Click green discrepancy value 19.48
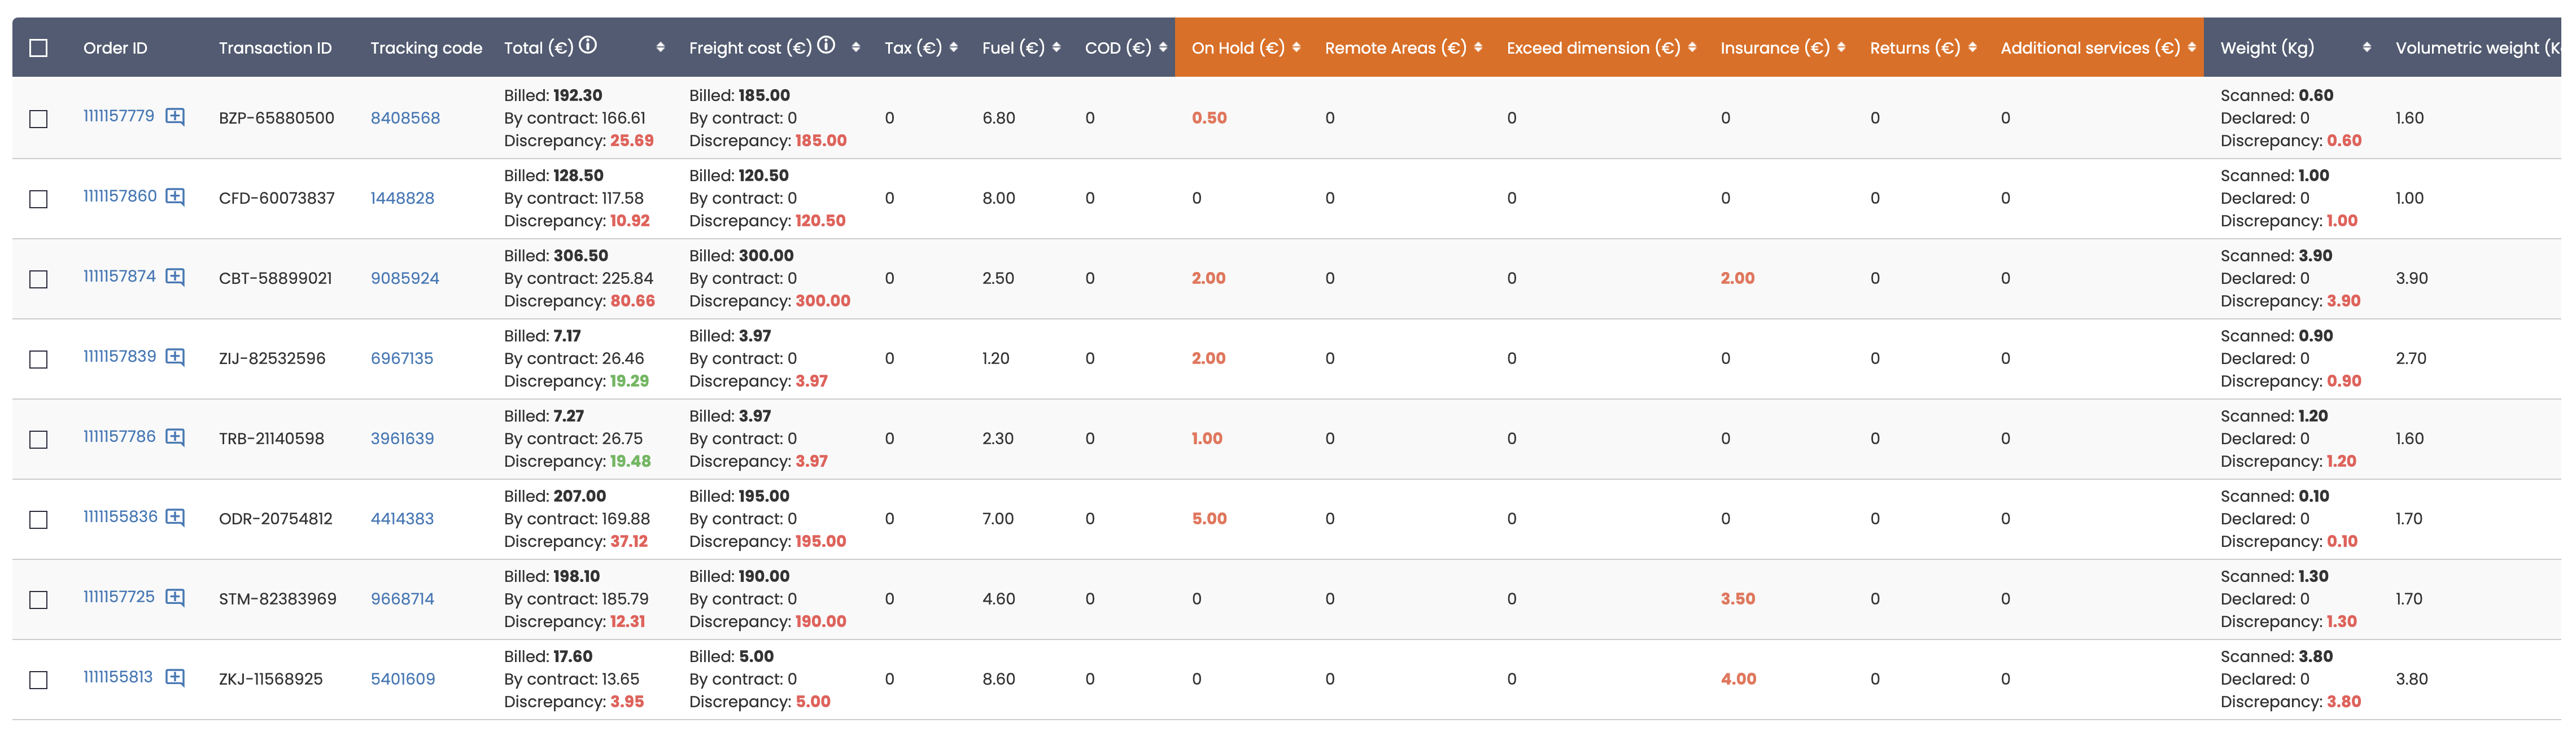This screenshot has width=2576, height=736. click(x=630, y=461)
